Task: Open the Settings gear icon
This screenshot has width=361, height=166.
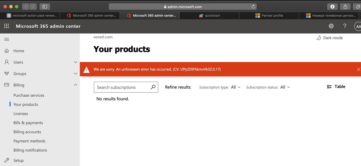Action: point(331,26)
